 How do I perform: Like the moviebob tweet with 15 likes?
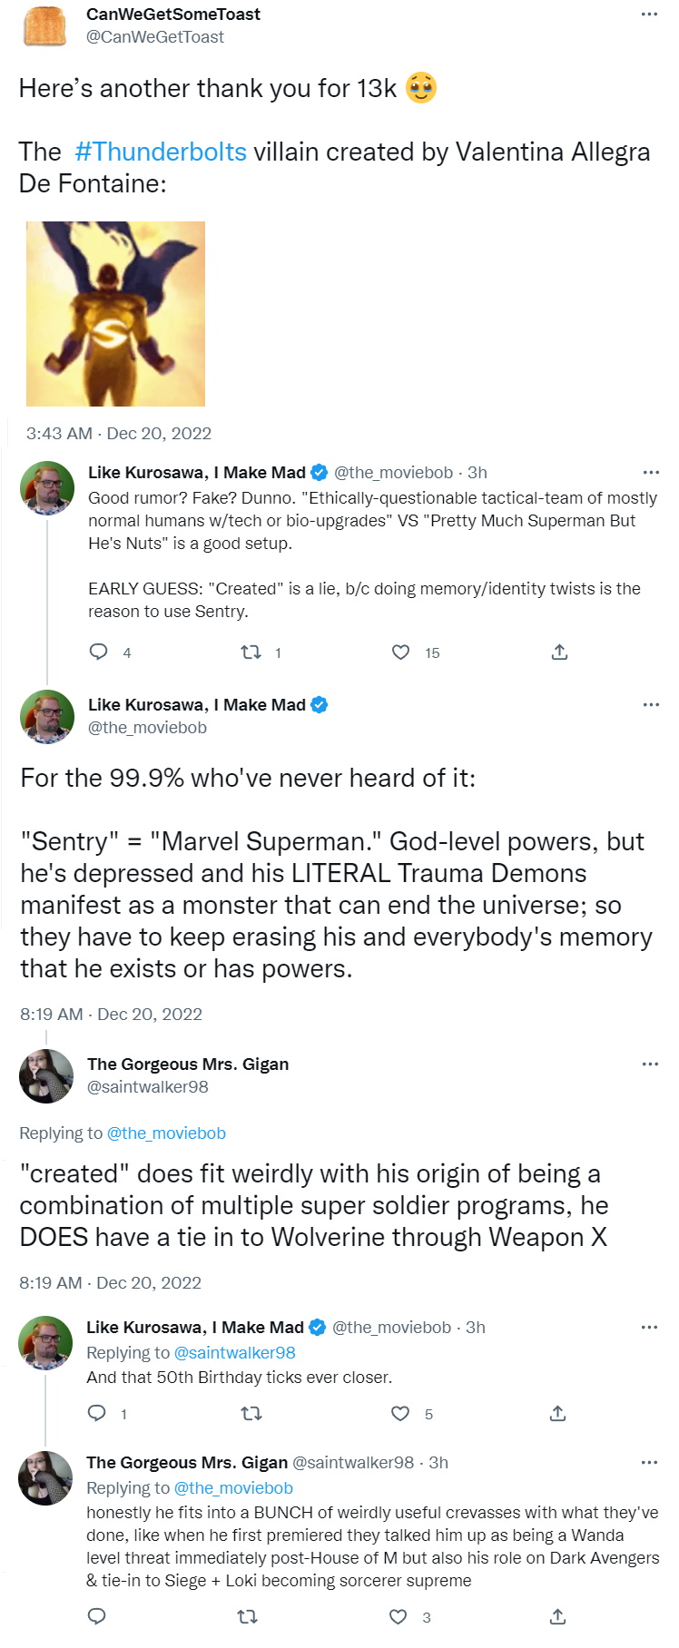point(400,652)
